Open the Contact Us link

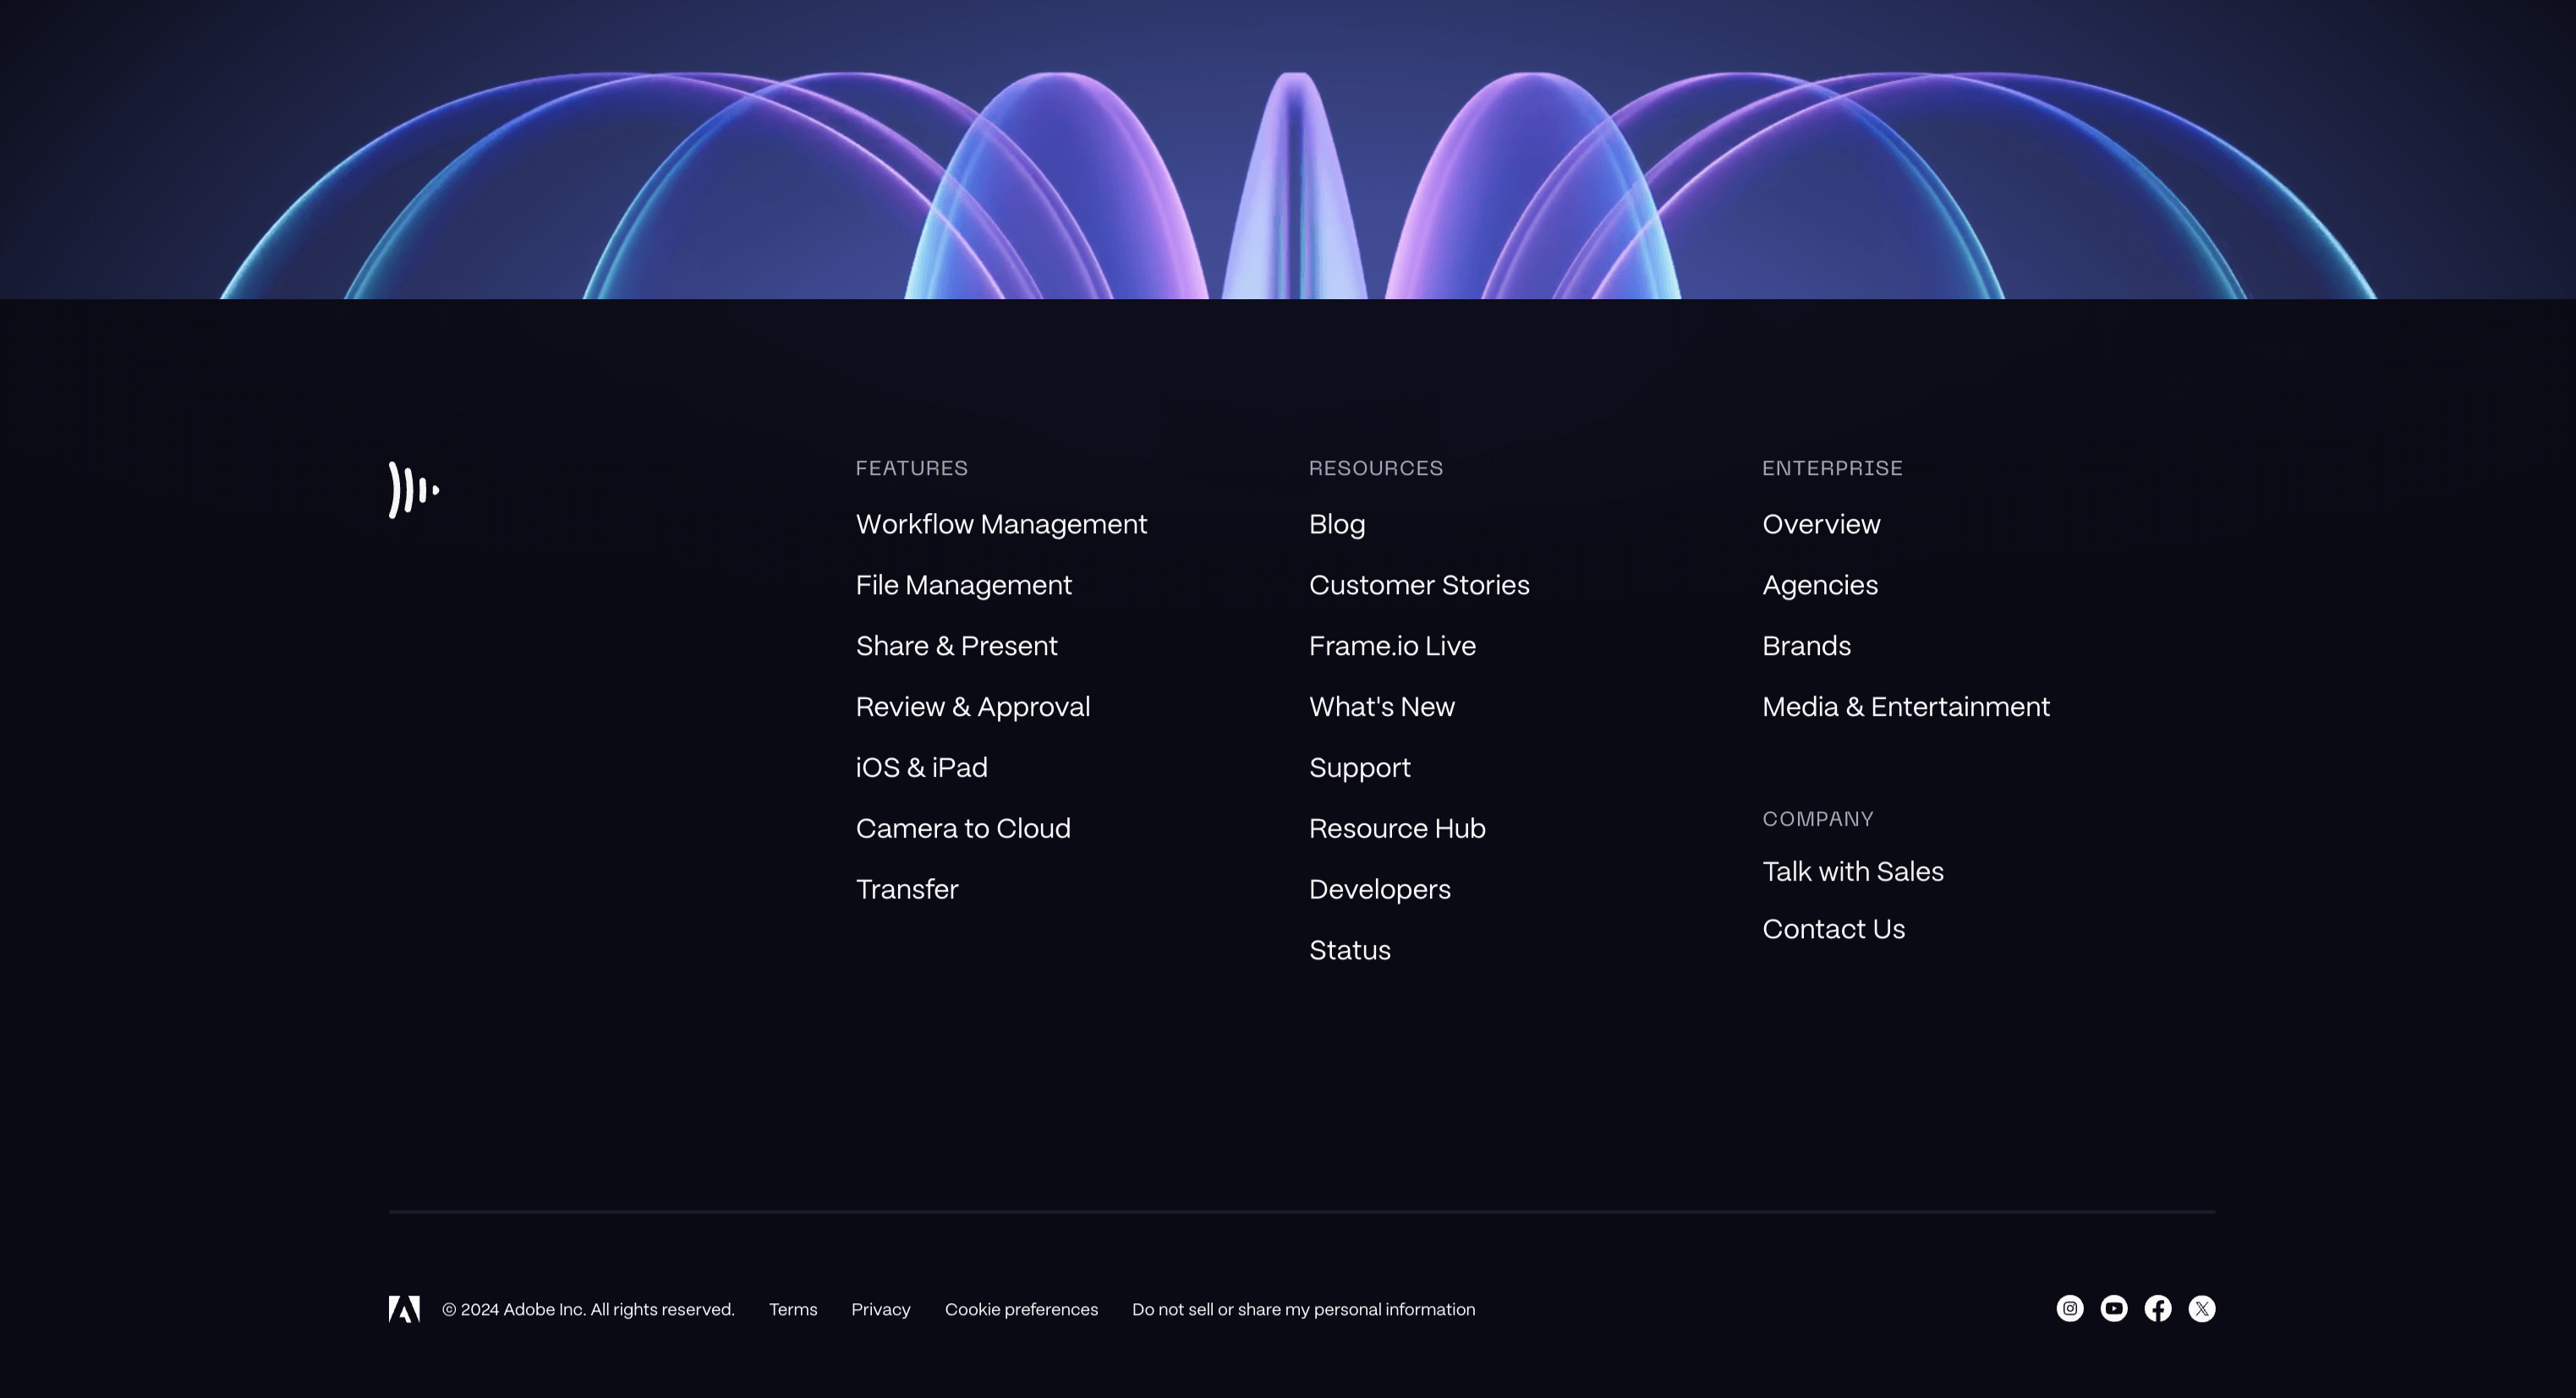(x=1833, y=930)
